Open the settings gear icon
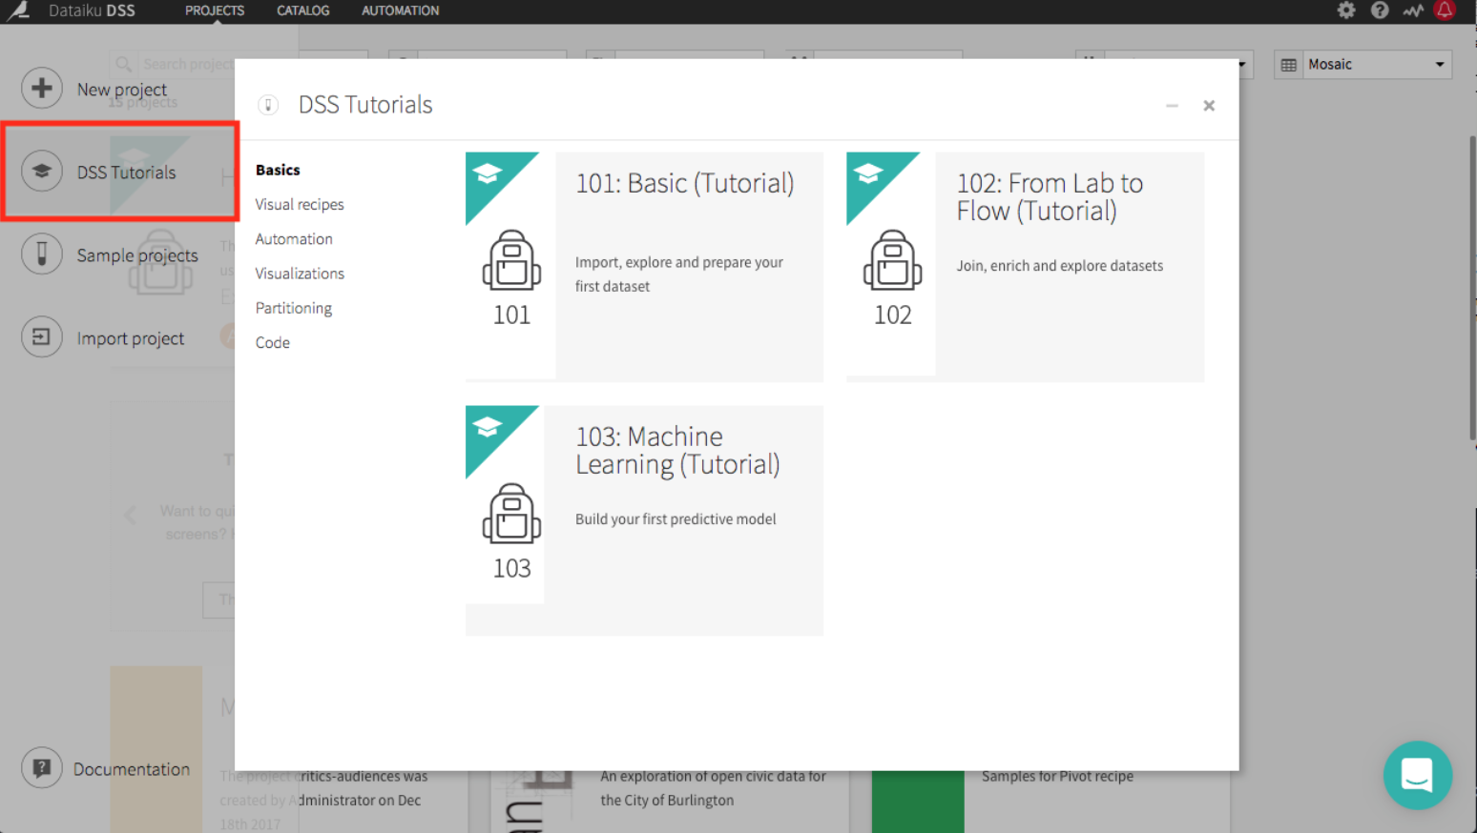Image resolution: width=1477 pixels, height=833 pixels. (x=1345, y=10)
